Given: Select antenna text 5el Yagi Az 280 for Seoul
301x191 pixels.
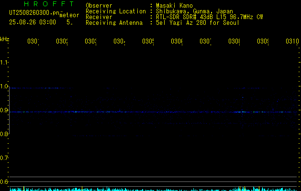Looking at the screenshot, I should (198, 23).
